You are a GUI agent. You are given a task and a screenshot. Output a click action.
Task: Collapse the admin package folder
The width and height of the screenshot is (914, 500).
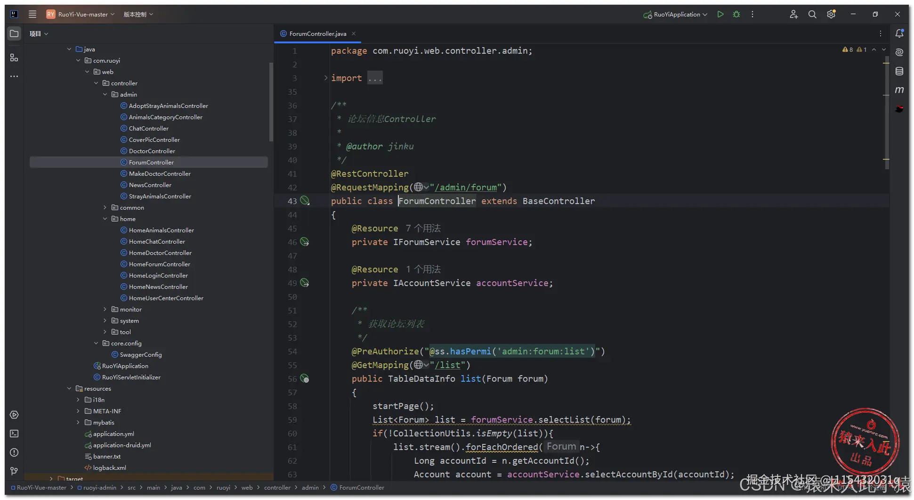point(105,94)
